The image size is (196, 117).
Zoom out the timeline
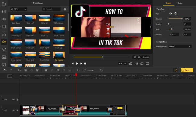pyautogui.click(x=85, y=70)
